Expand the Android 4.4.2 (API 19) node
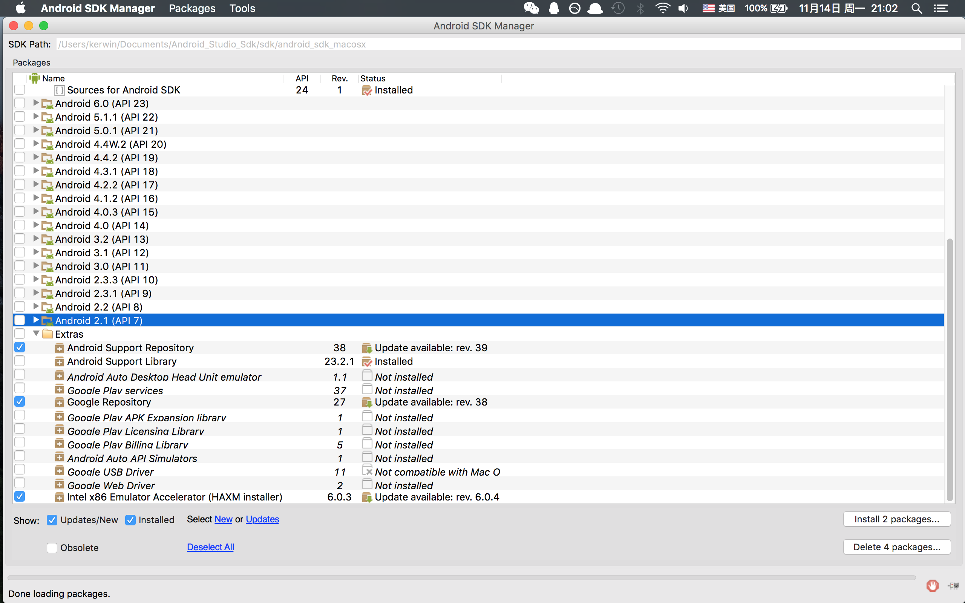This screenshot has height=603, width=965. 36,157
